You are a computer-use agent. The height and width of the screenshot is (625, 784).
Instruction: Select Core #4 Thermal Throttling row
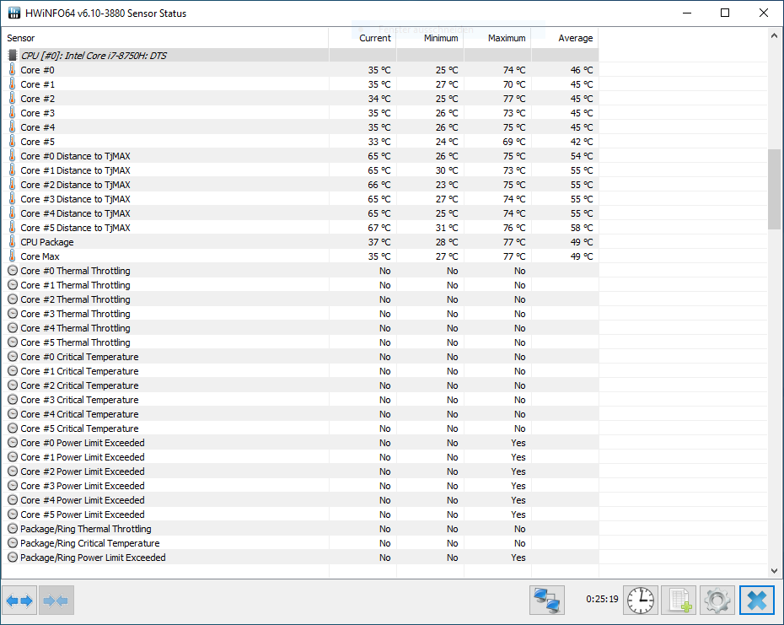click(300, 328)
